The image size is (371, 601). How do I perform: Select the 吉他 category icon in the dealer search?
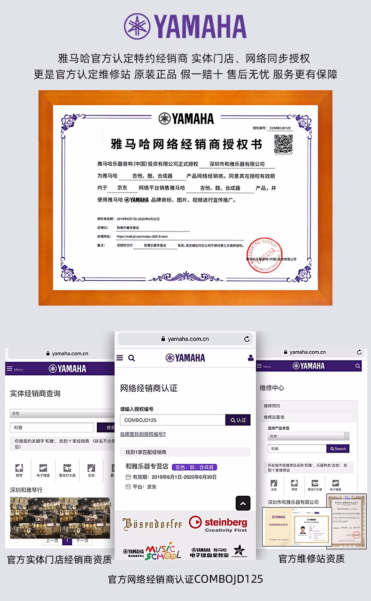91,470
